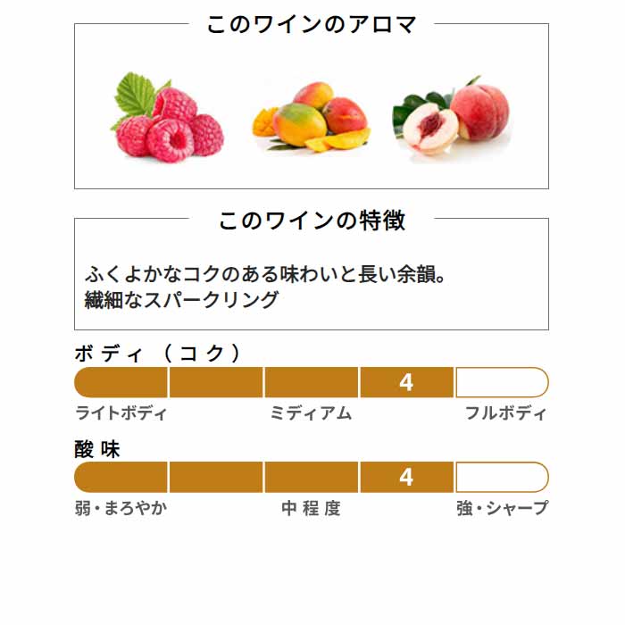Click the empty fifth acidity bar segment

pos(502,477)
